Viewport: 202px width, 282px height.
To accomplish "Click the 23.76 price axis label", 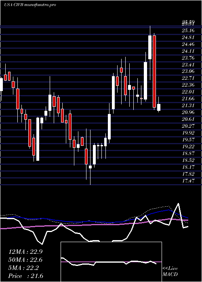I will click(188, 58).
